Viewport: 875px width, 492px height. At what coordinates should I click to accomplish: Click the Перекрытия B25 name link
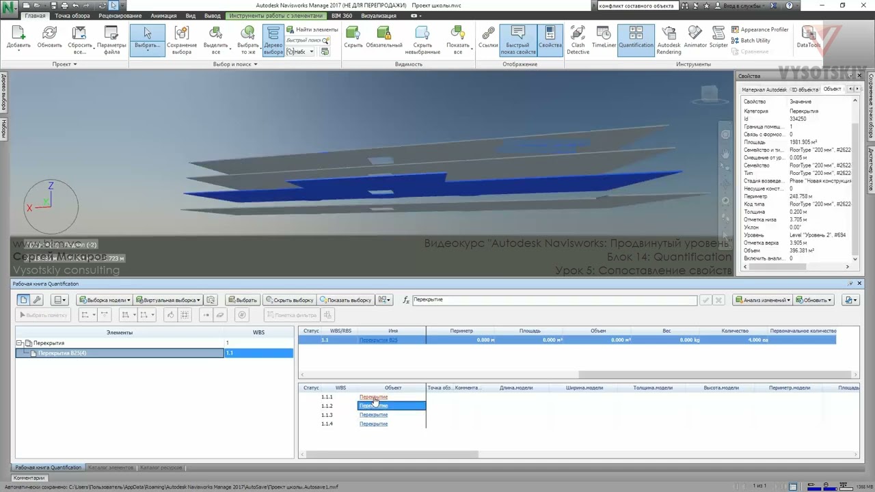coord(378,340)
